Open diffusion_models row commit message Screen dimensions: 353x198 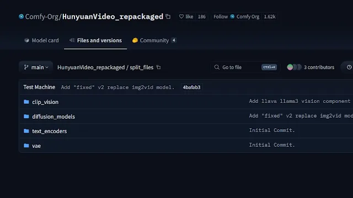(301, 116)
